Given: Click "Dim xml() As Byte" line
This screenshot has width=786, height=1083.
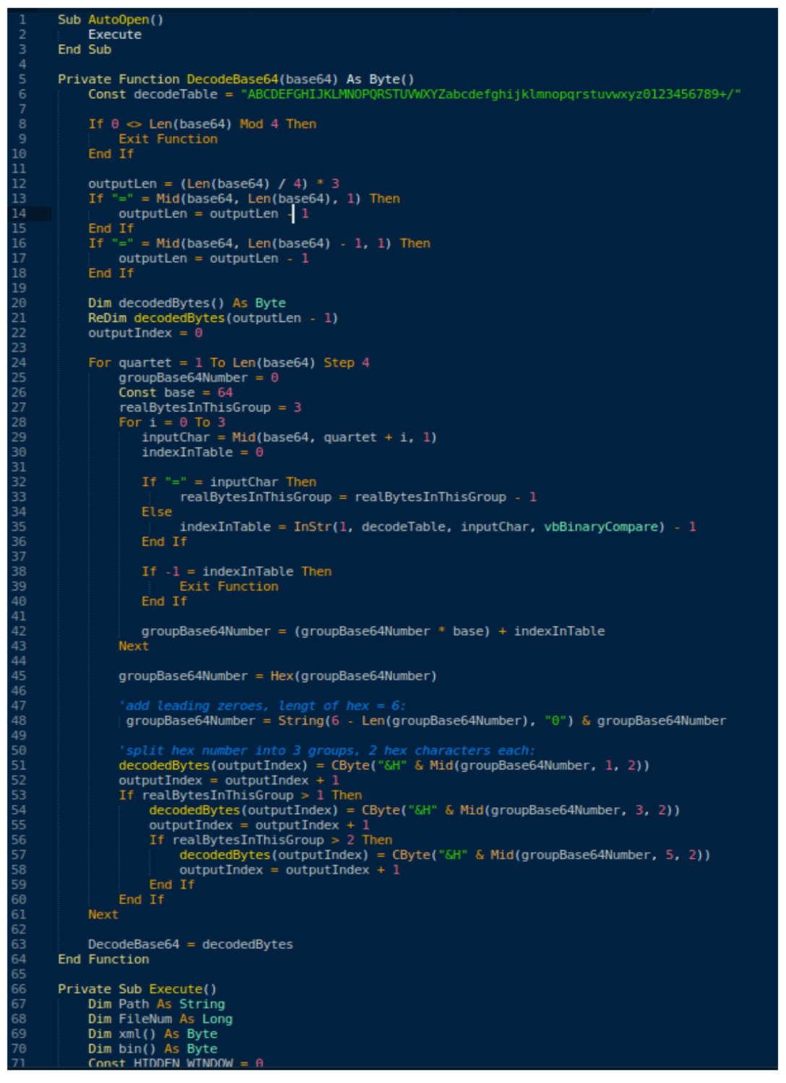Looking at the screenshot, I should pyautogui.click(x=152, y=1034).
